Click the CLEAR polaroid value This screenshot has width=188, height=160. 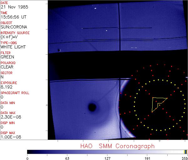click(x=7, y=67)
